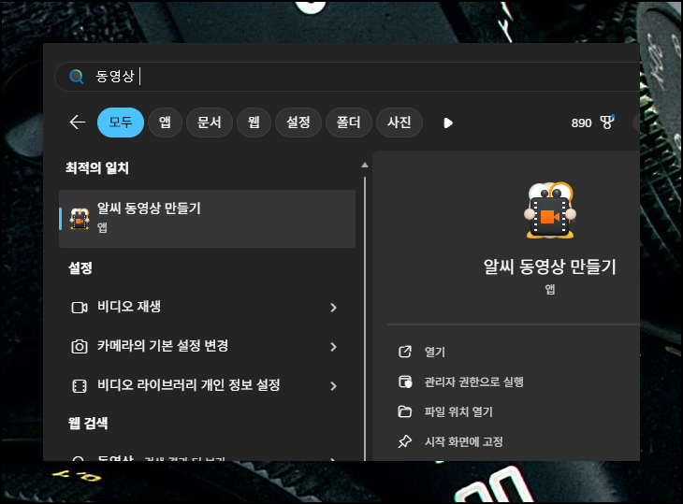
Task: Click large 알씨 동영상 만들기 preview icon
Action: [x=550, y=210]
